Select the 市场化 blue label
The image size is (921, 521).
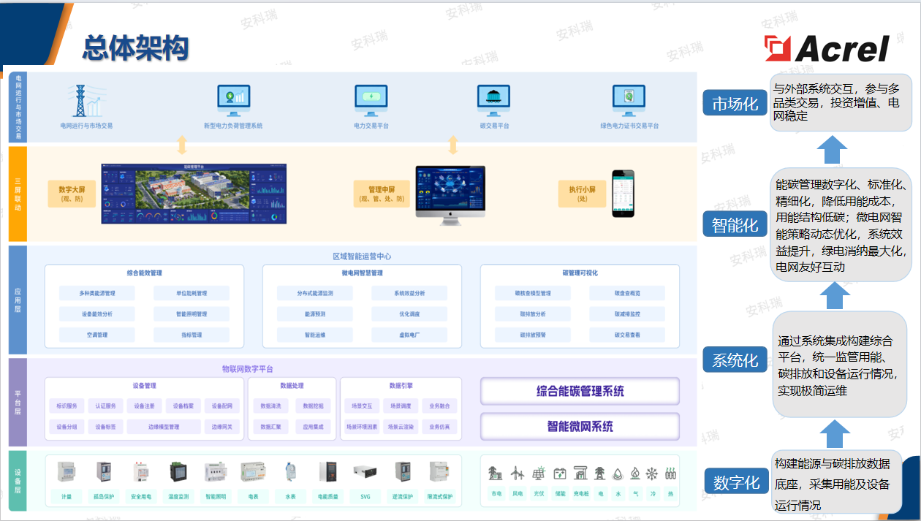[735, 103]
